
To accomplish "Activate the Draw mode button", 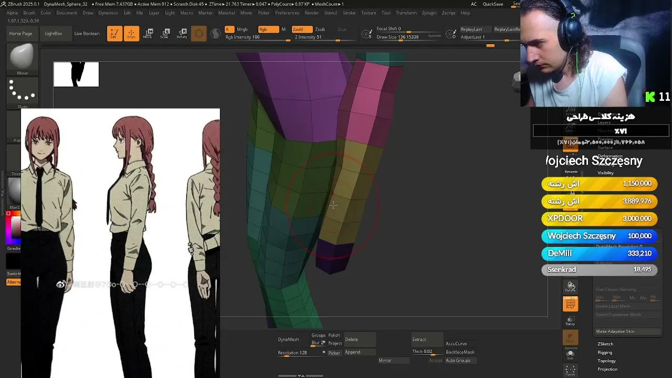I will click(131, 34).
